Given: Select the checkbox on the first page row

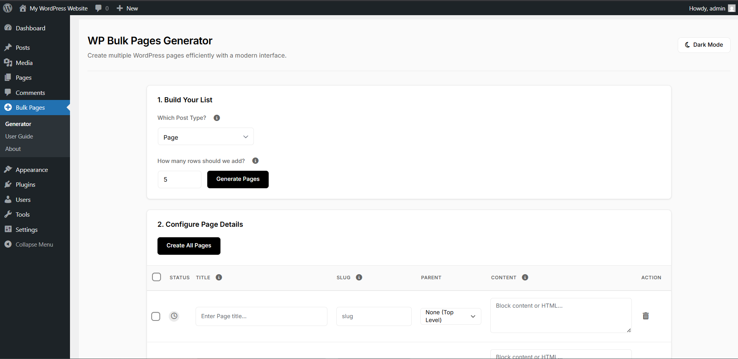Looking at the screenshot, I should 156,316.
